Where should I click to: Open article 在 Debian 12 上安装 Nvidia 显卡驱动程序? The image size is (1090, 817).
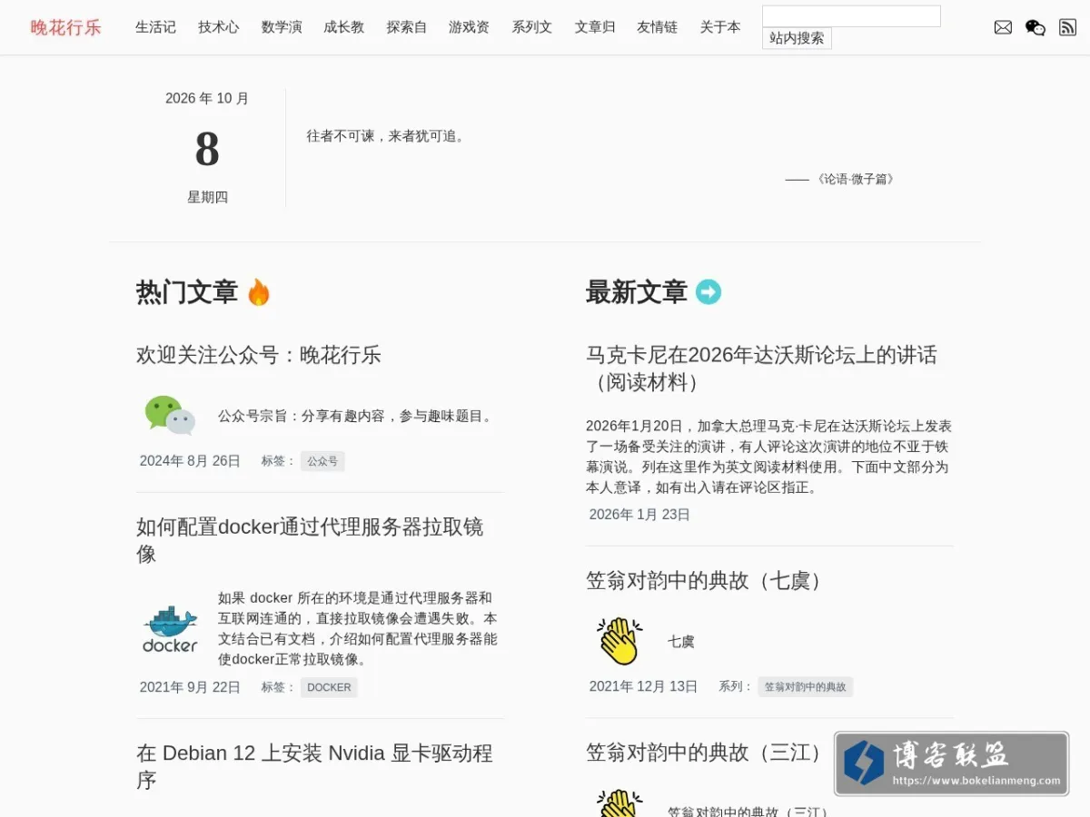[314, 766]
